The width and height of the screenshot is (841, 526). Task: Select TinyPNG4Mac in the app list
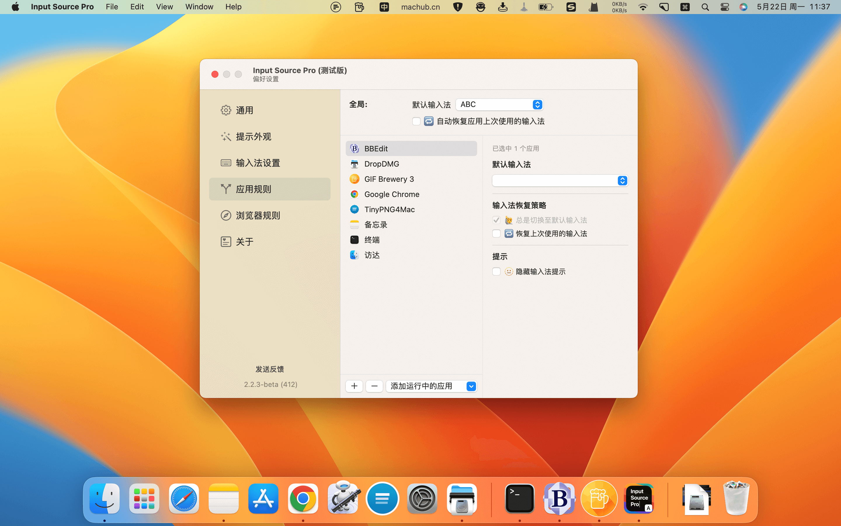(x=411, y=210)
